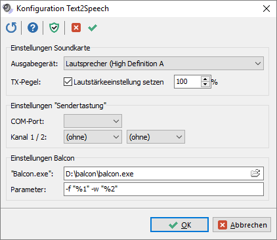Open the Ausgabegerät dropdown

pos(163,64)
